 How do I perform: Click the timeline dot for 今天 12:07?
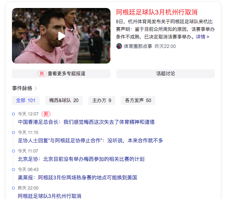tap(13, 114)
